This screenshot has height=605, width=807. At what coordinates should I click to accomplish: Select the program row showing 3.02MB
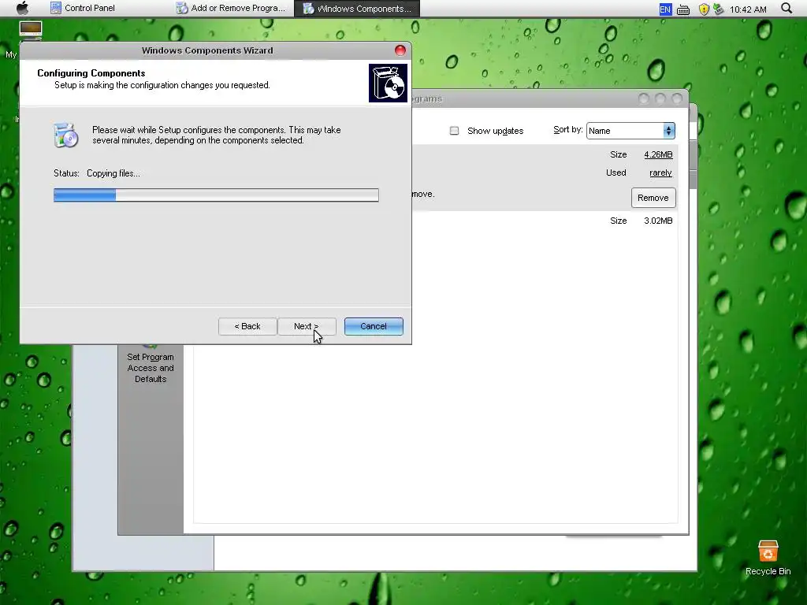coord(545,221)
